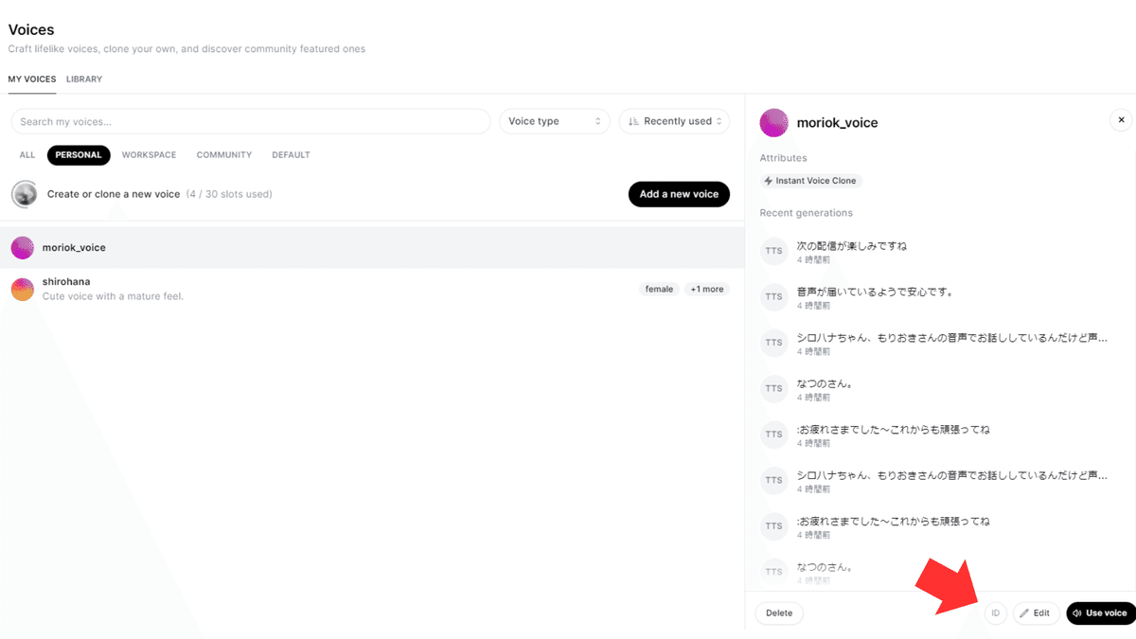Toggle the DEFAULT filter pill
Image resolution: width=1136 pixels, height=639 pixels.
click(x=291, y=154)
